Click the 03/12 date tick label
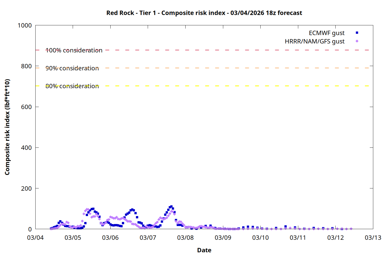Image resolution: width=384 pixels, height=256 pixels. (x=335, y=238)
